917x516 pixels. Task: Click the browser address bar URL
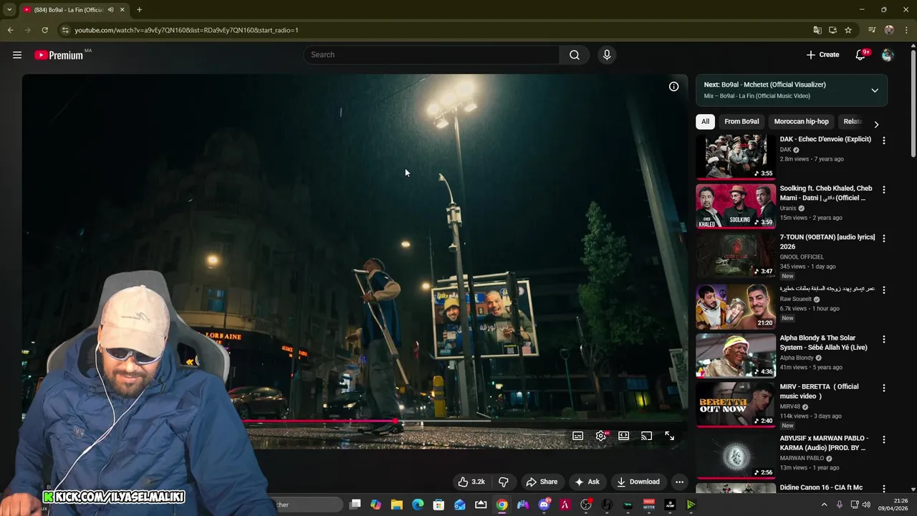point(186,30)
